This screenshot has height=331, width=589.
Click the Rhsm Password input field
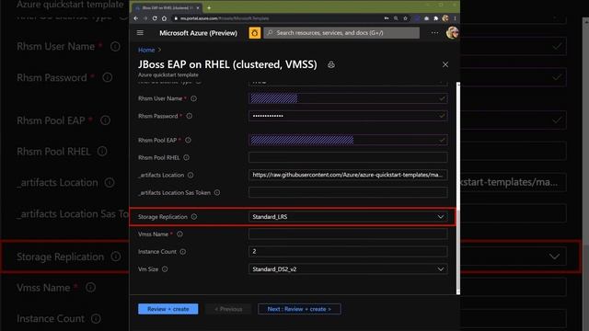(x=348, y=116)
